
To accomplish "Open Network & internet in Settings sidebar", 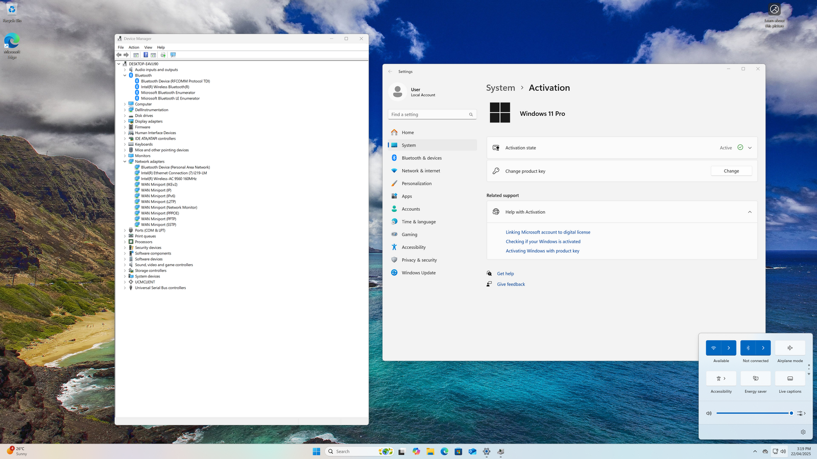I will tap(432, 171).
